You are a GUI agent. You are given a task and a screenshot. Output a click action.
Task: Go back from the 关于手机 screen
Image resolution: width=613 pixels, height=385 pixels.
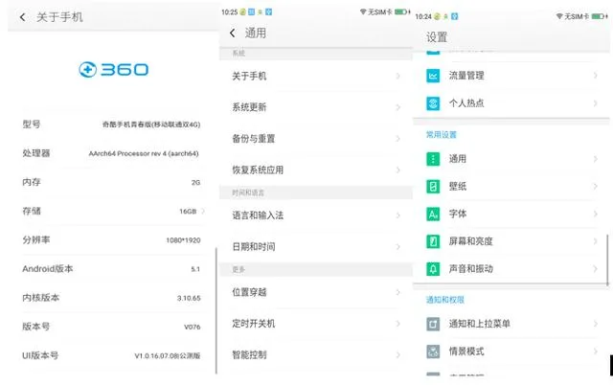tap(23, 17)
